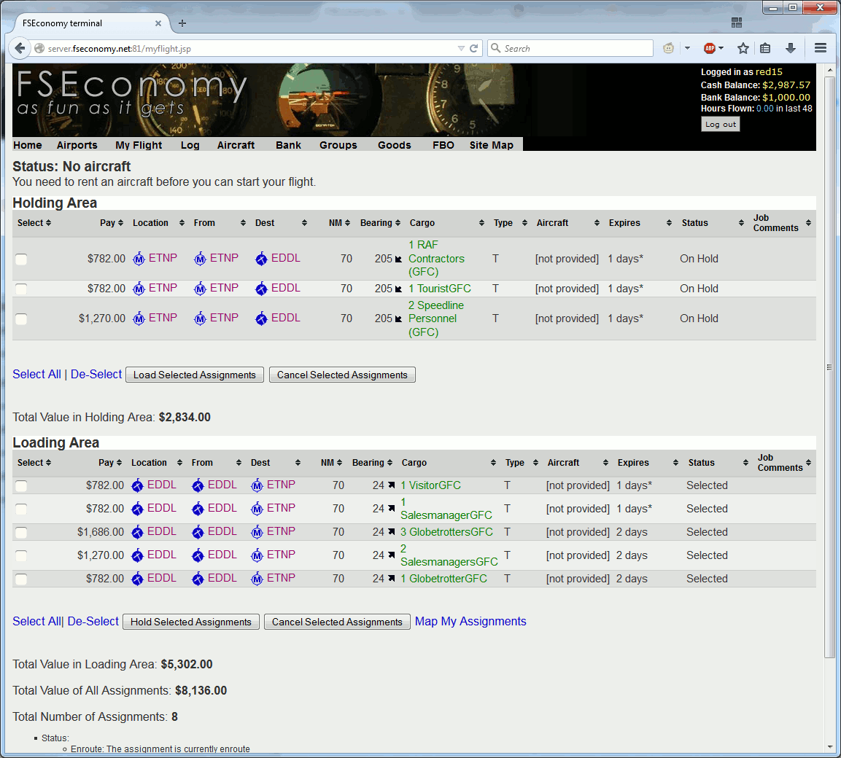Click ETNP destination icon in 3 GlobetrottersGFC row
The image size is (841, 758).
257,532
